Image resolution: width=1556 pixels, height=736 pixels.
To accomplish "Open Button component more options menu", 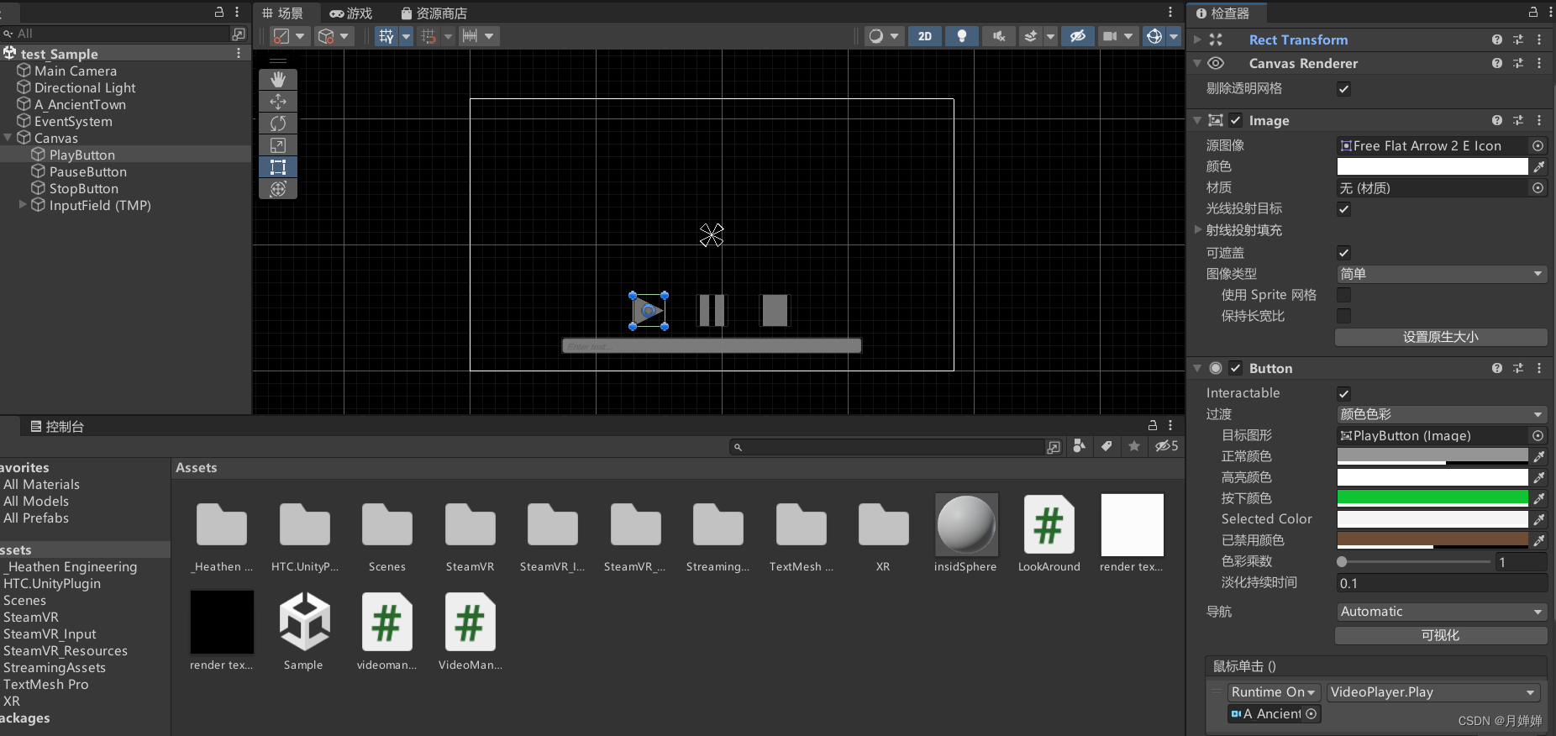I will tap(1539, 369).
